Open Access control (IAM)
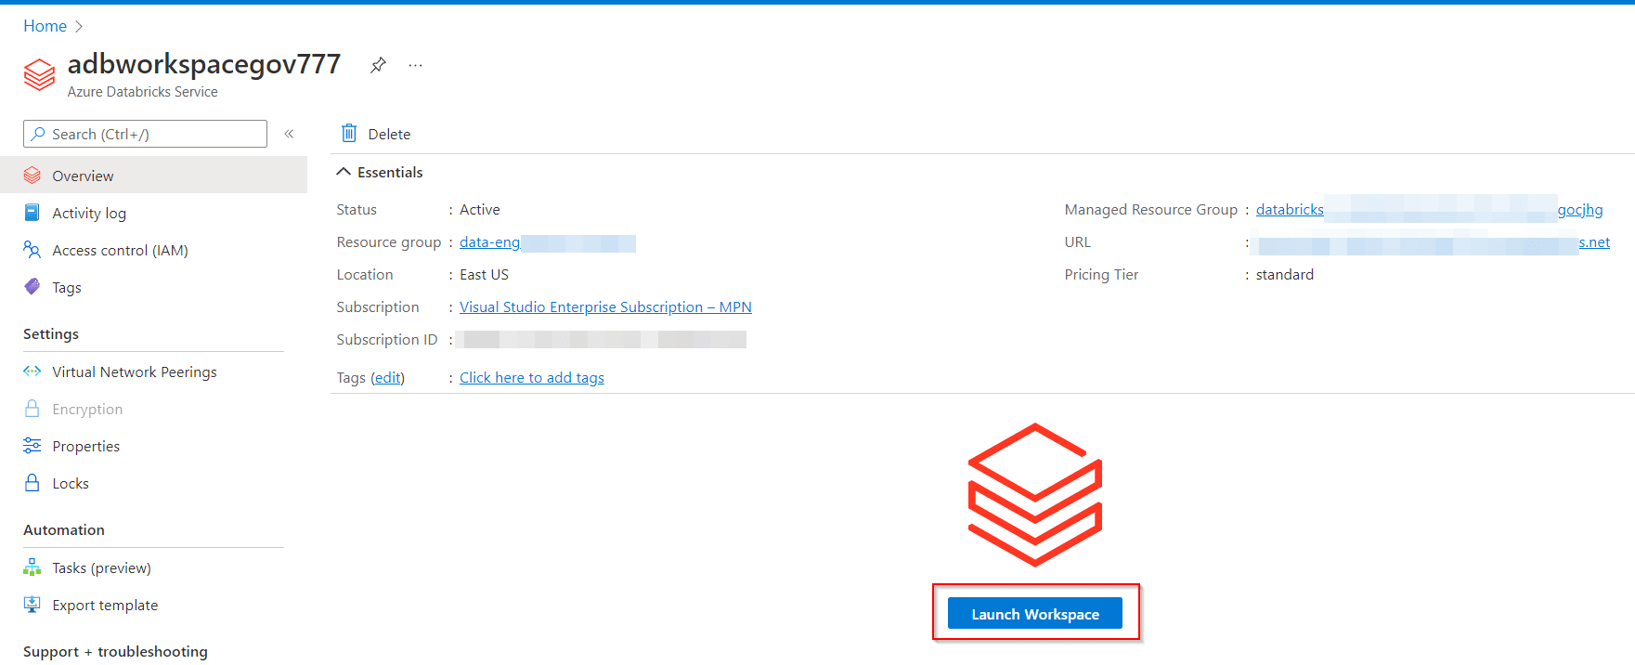The width and height of the screenshot is (1635, 665). coord(120,250)
